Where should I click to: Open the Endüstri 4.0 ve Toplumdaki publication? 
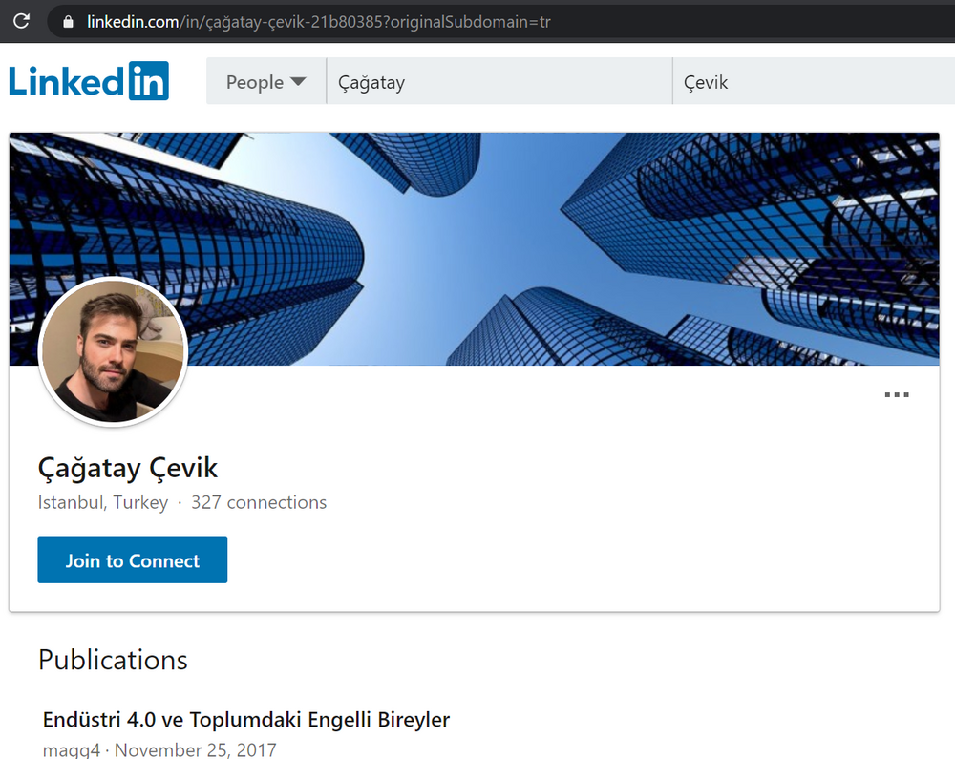[246, 719]
